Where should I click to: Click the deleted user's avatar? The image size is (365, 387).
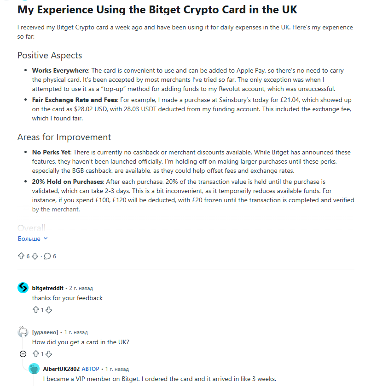tap(23, 332)
